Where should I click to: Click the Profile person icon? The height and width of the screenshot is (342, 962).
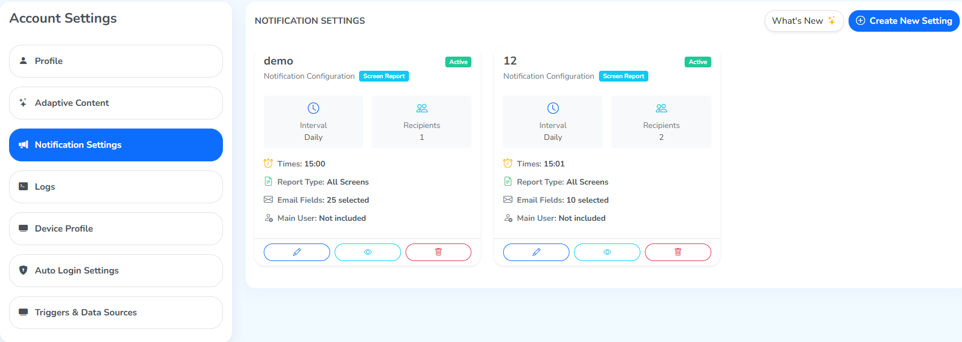coord(23,61)
